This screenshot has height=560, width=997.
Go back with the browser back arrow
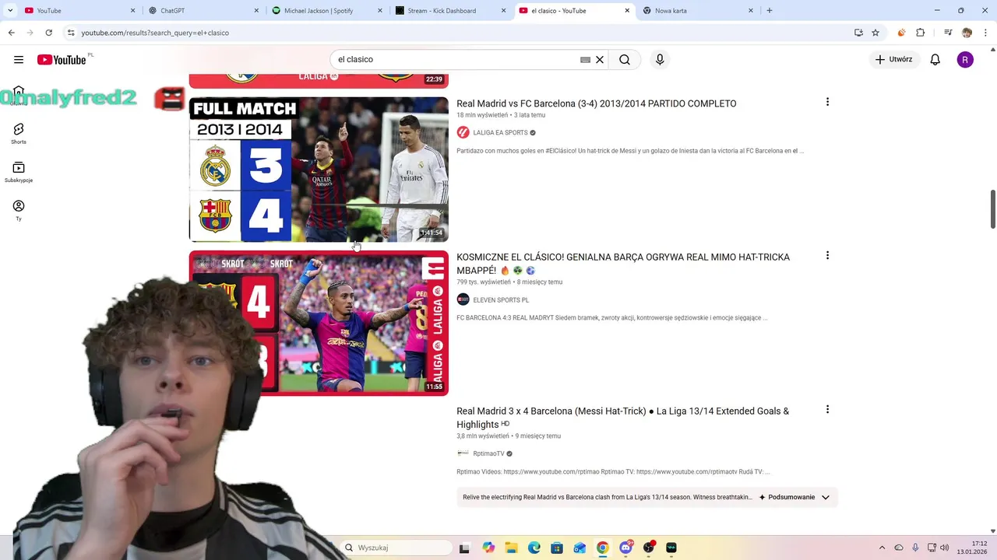pos(11,33)
